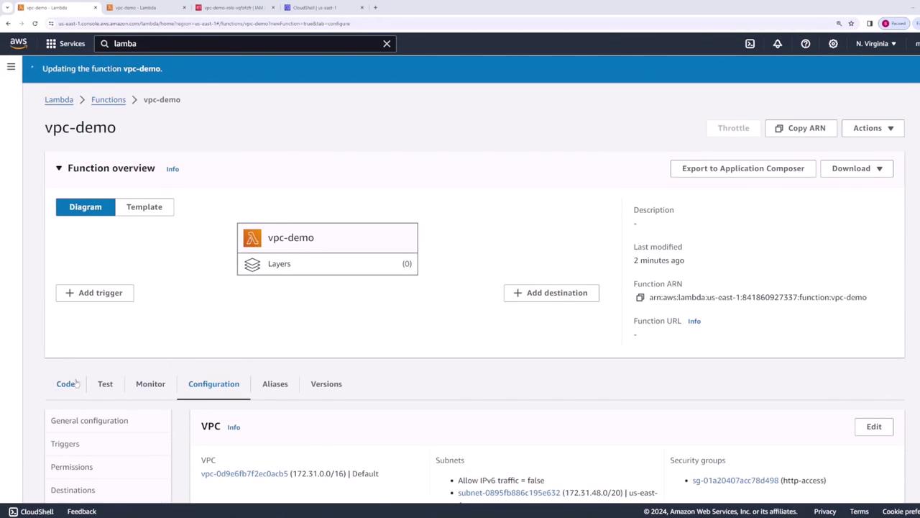
Task: Copy the function ARN using the copy icon
Action: point(640,297)
